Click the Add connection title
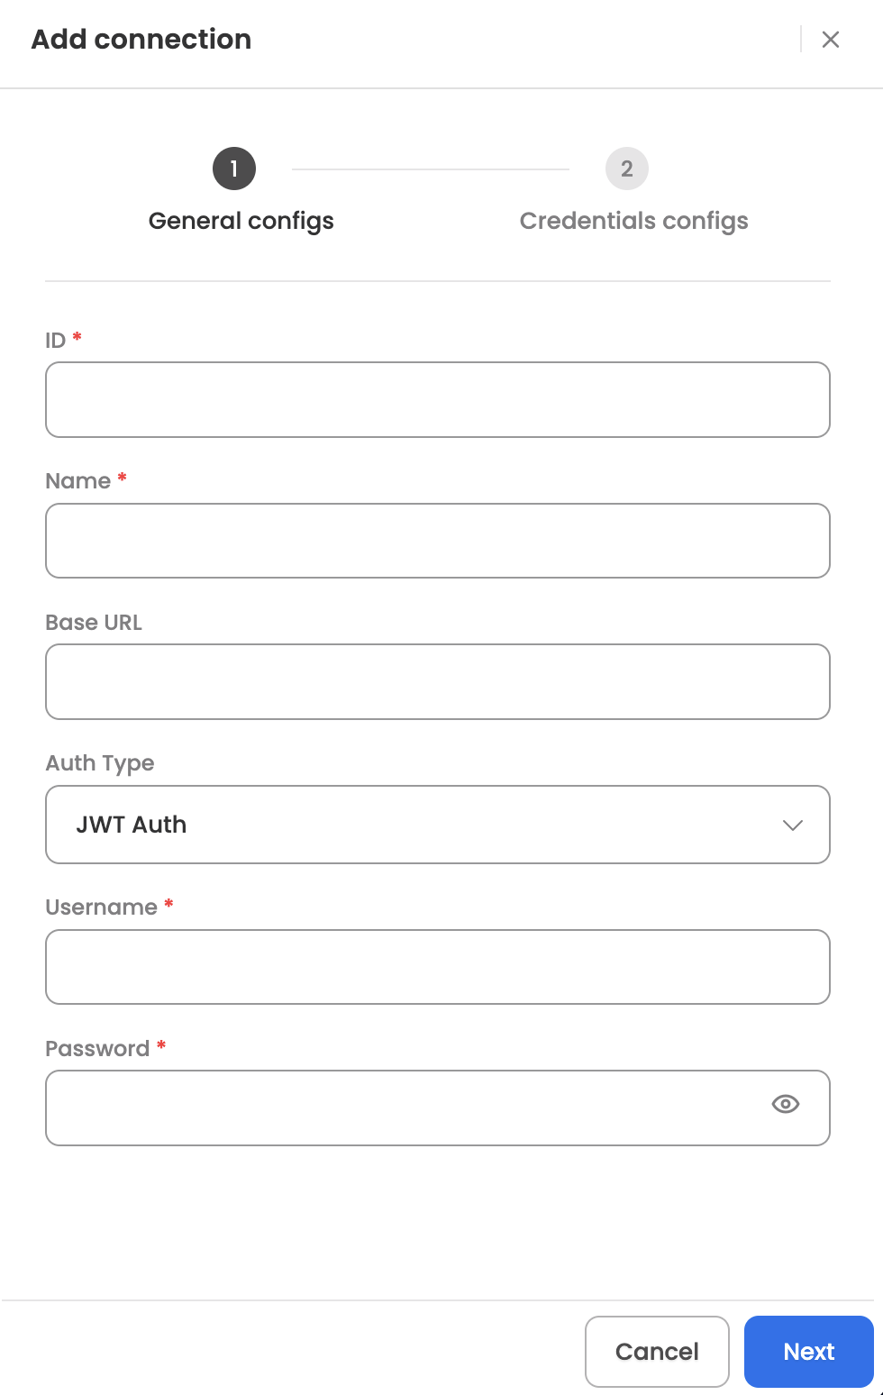This screenshot has height=1395, width=883. [141, 39]
